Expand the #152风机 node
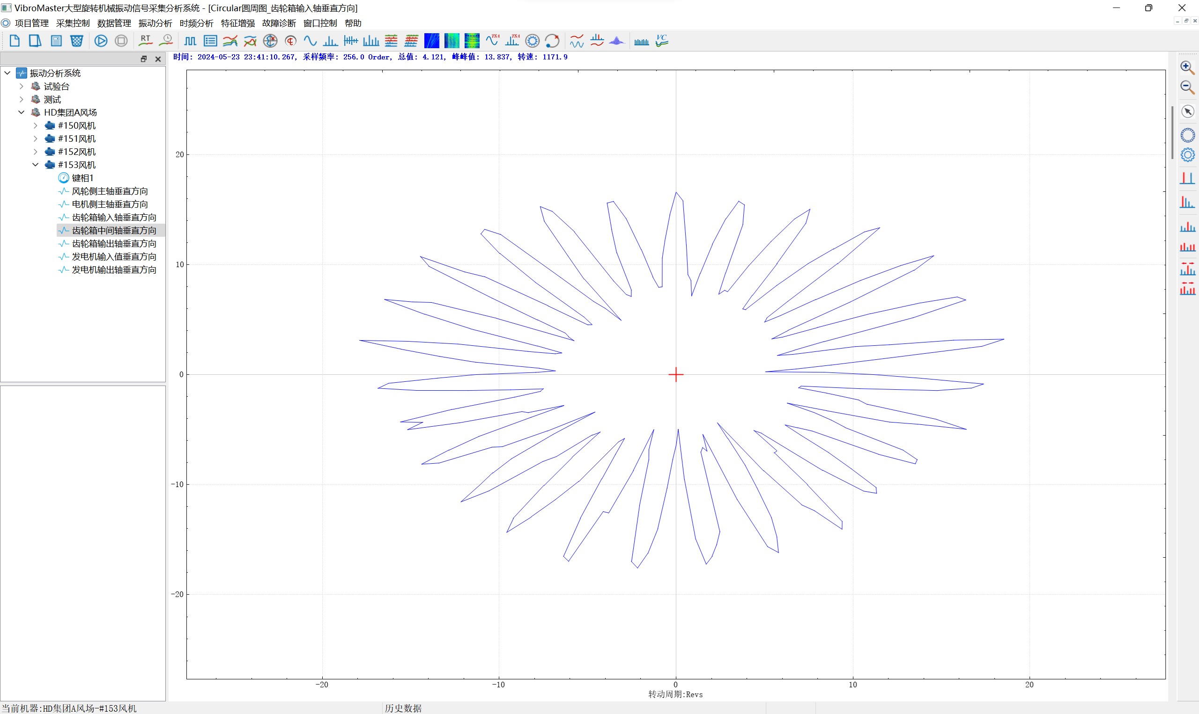The height and width of the screenshot is (714, 1199). [x=35, y=152]
